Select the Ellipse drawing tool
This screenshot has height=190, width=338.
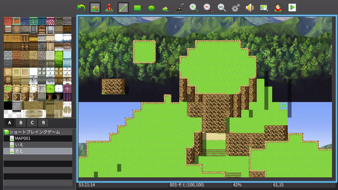151,8
